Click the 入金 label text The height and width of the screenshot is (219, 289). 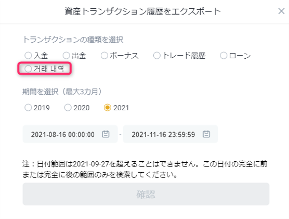[x=41, y=56]
